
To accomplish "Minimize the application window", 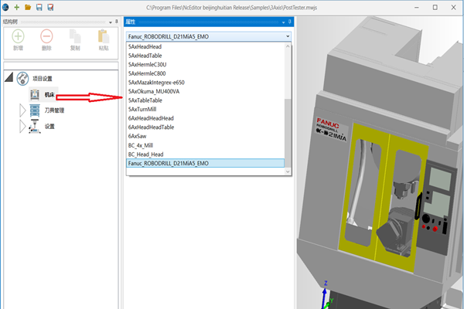I will (x=417, y=8).
